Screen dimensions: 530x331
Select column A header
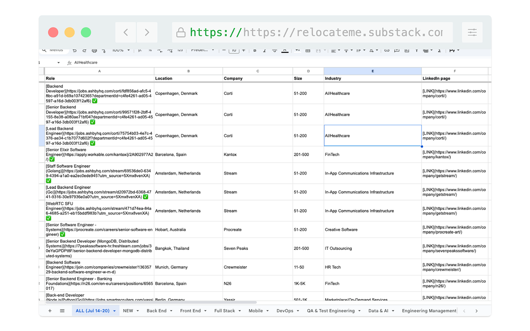tap(99, 71)
